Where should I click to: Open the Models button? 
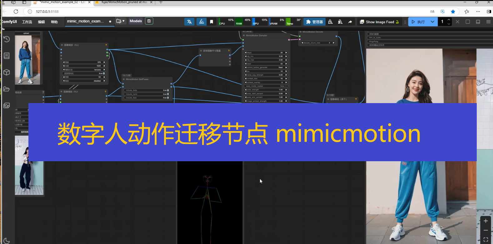pyautogui.click(x=136, y=21)
